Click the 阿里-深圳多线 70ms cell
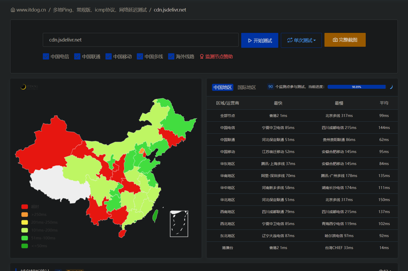Screen dimensions: 408x271 [278, 176]
